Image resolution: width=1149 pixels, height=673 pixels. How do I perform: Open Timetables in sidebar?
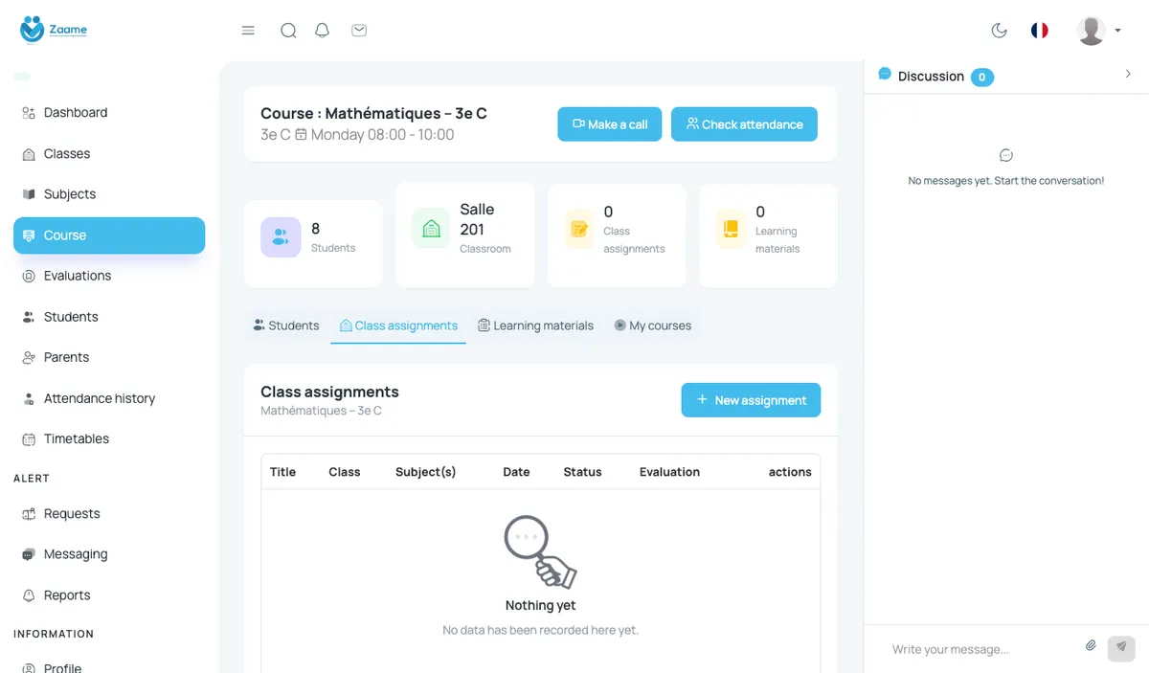coord(109,439)
